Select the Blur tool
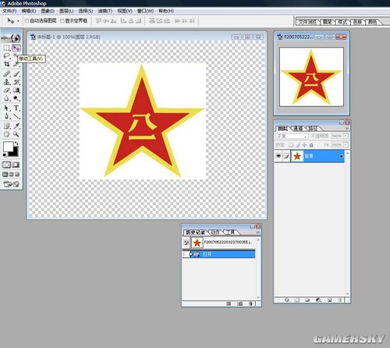This screenshot has height=348, width=390. [x=6, y=98]
